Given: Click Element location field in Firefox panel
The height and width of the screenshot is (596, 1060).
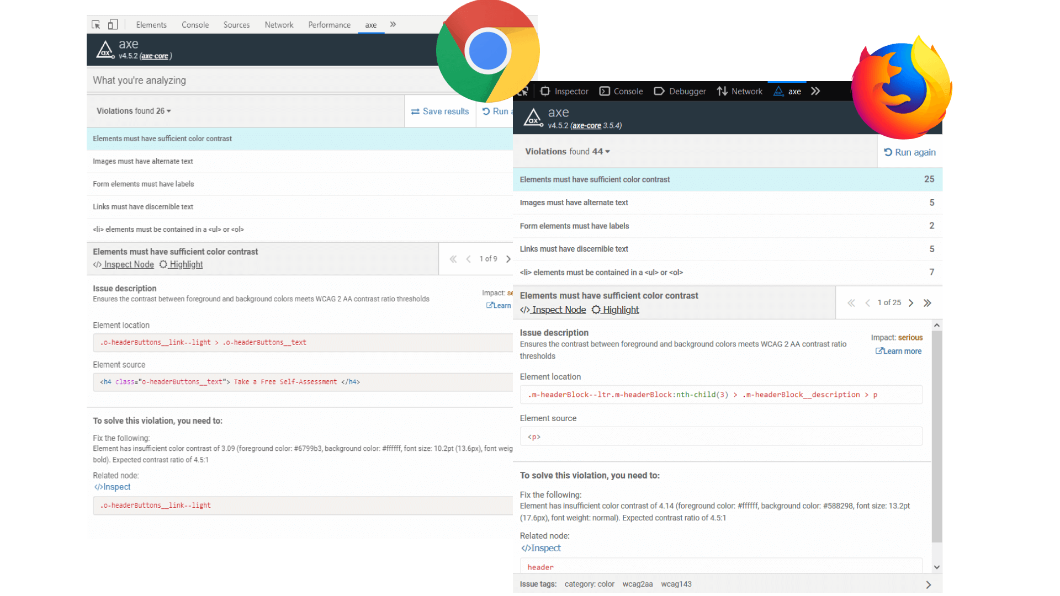Looking at the screenshot, I should pos(721,395).
